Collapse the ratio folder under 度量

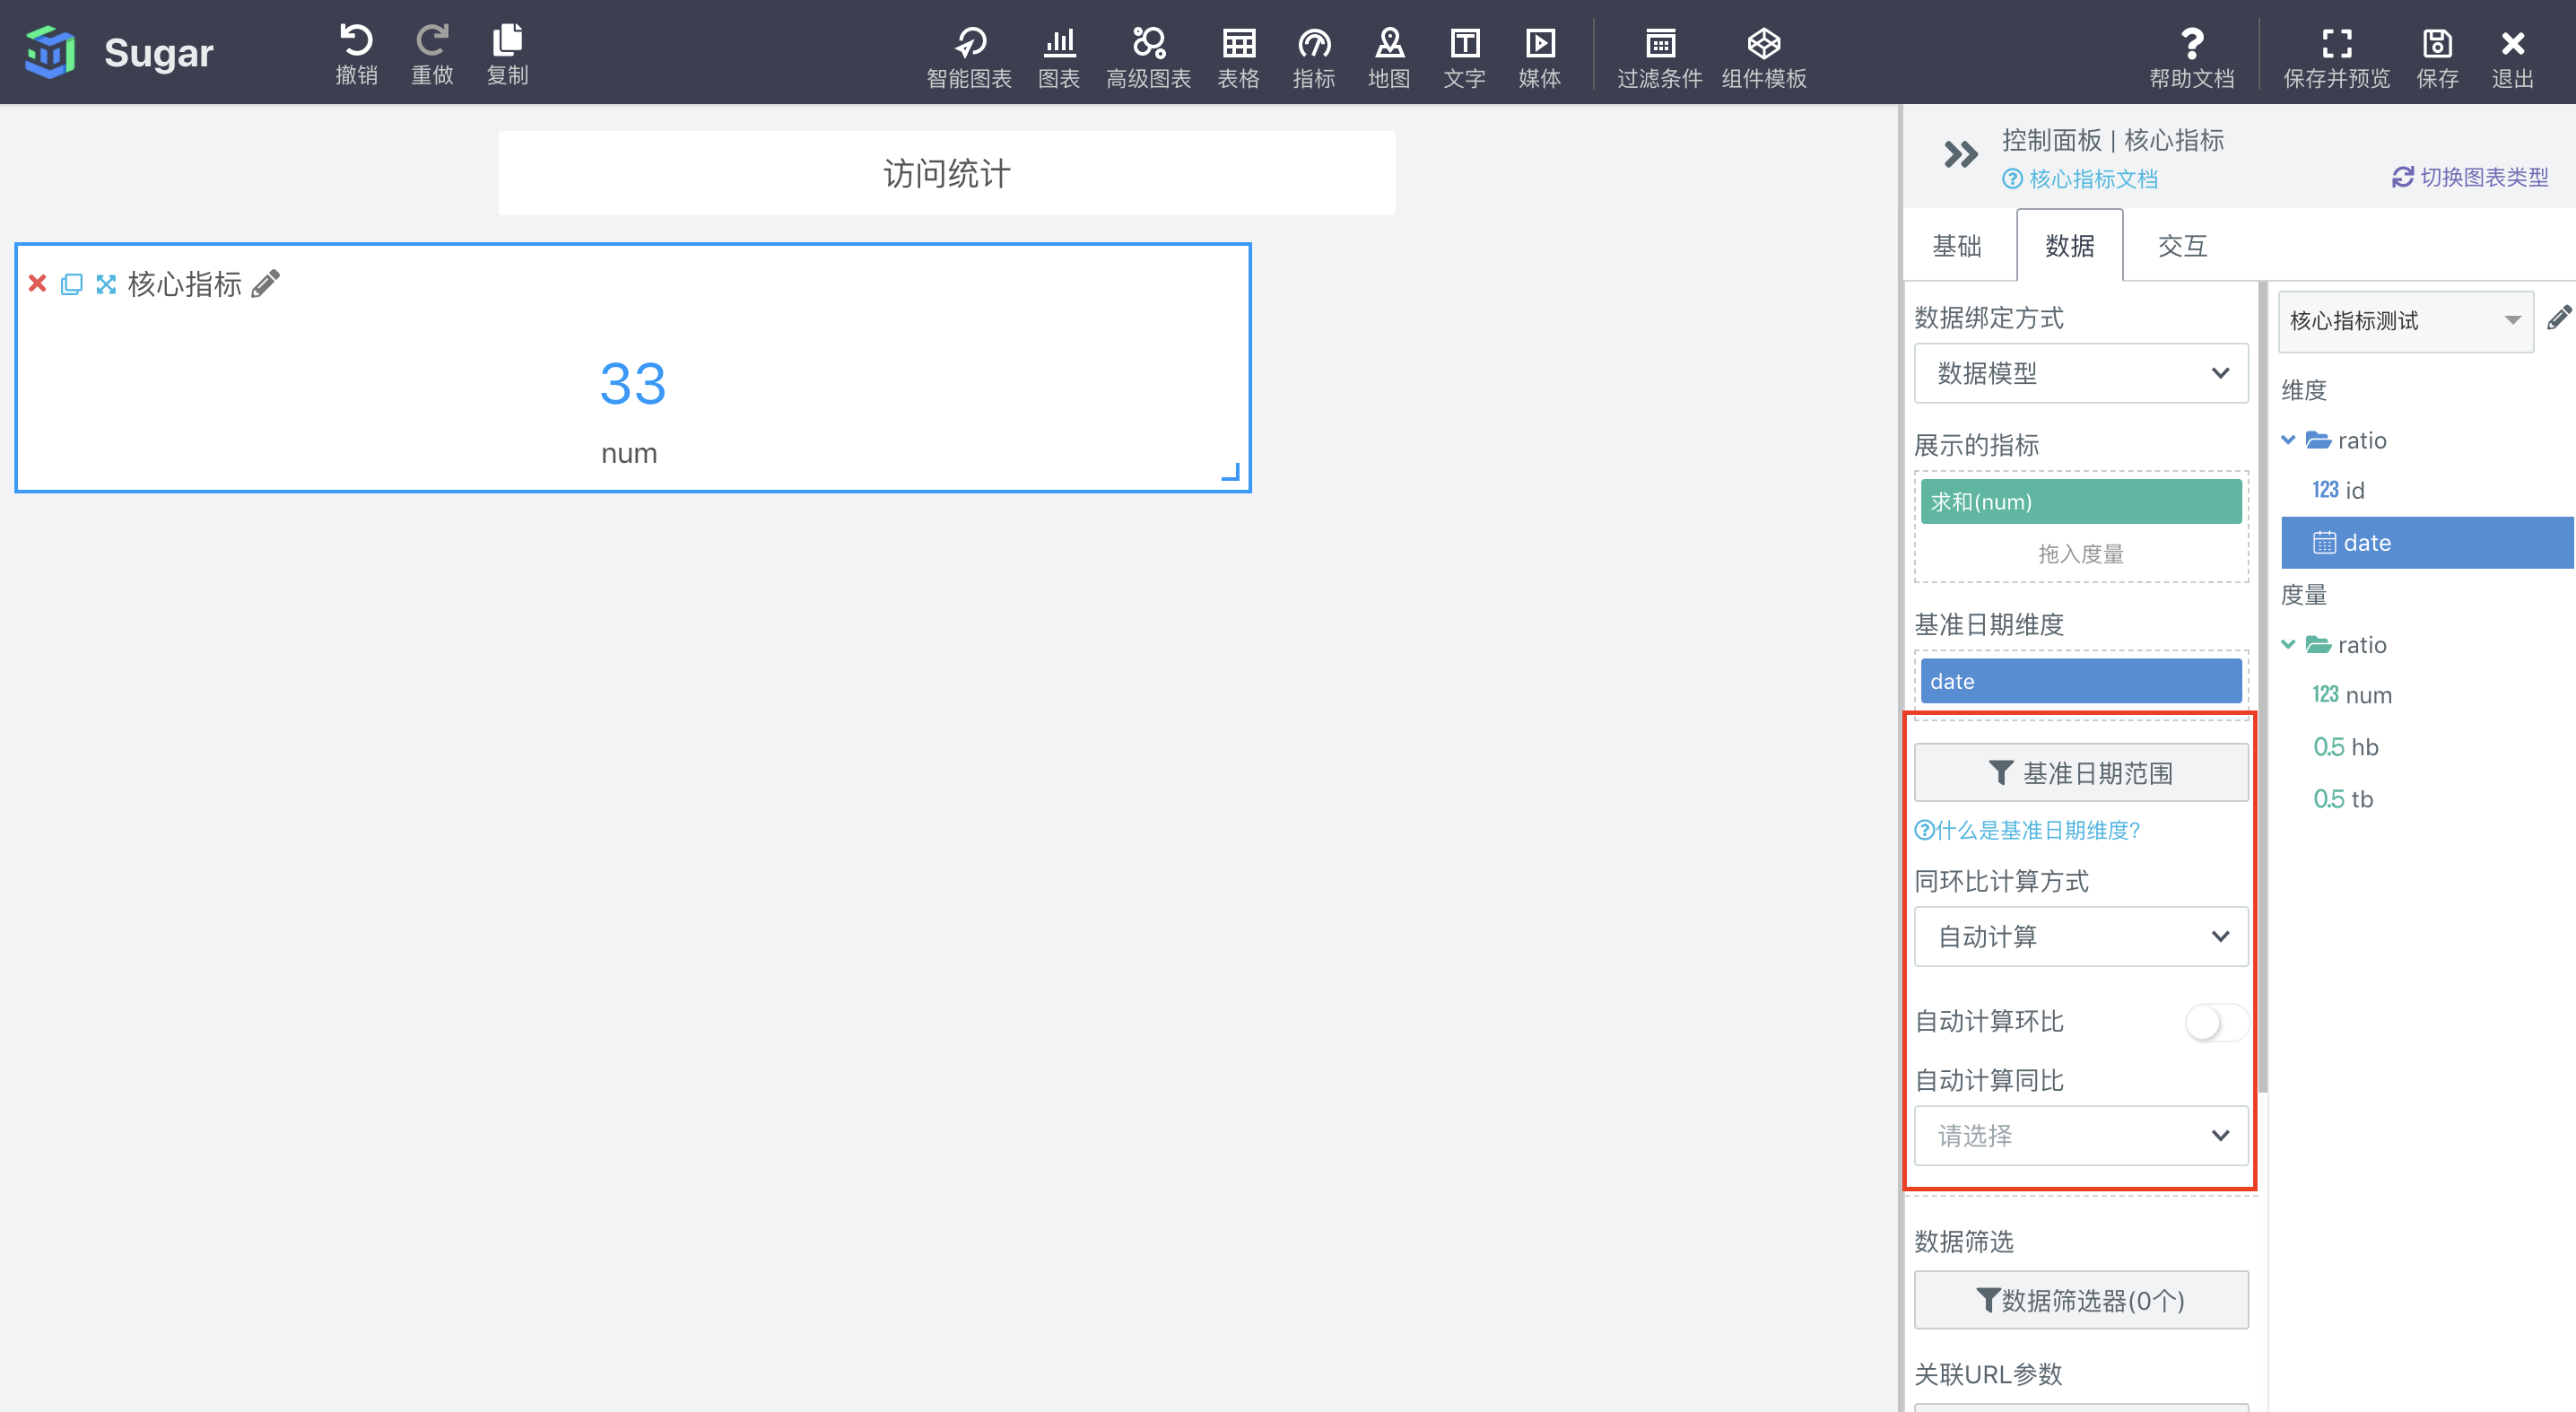pos(2289,644)
